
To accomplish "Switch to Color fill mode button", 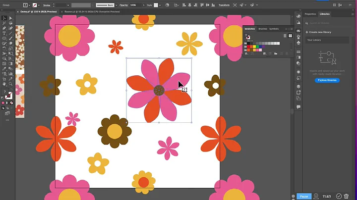I will 3,103.
